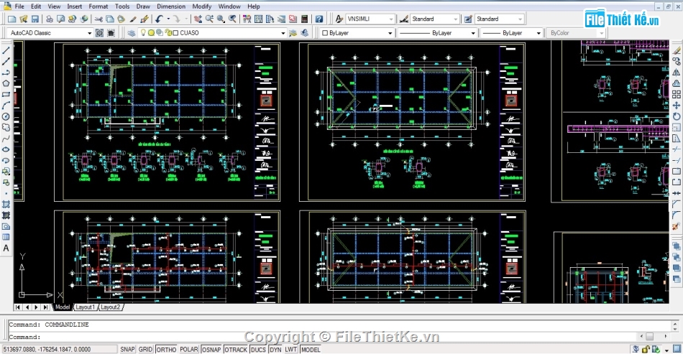Select the Line draw tool
The width and height of the screenshot is (683, 354).
[6, 50]
